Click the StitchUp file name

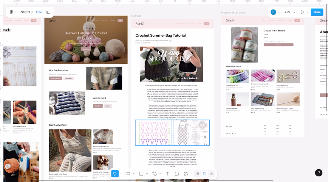pos(27,12)
